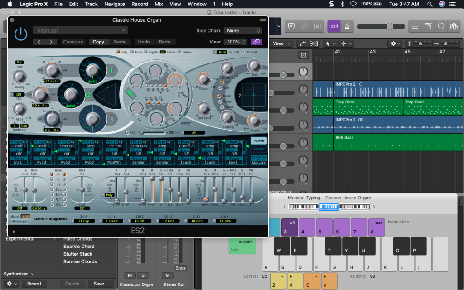Open the RND Int All dropdown
This screenshot has height=290, width=464.
pyautogui.click(x=193, y=133)
